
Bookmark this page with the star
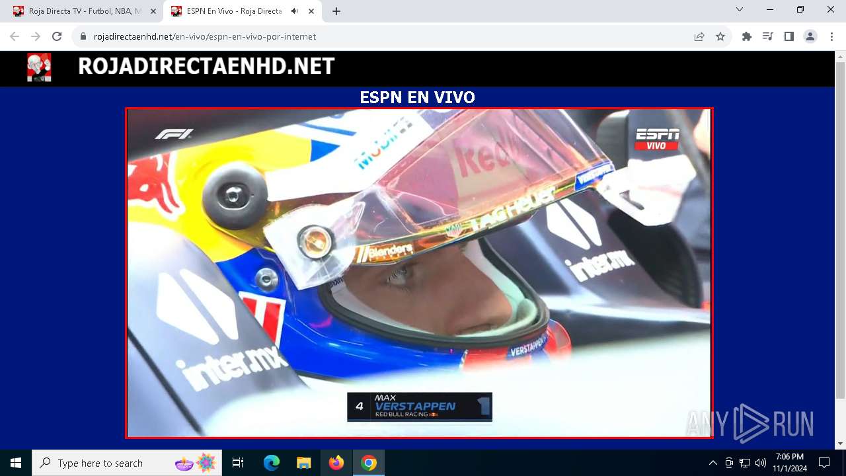pyautogui.click(x=720, y=37)
